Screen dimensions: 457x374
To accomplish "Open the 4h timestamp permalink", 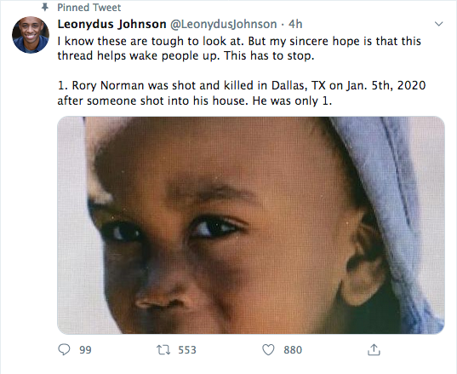I will click(295, 24).
